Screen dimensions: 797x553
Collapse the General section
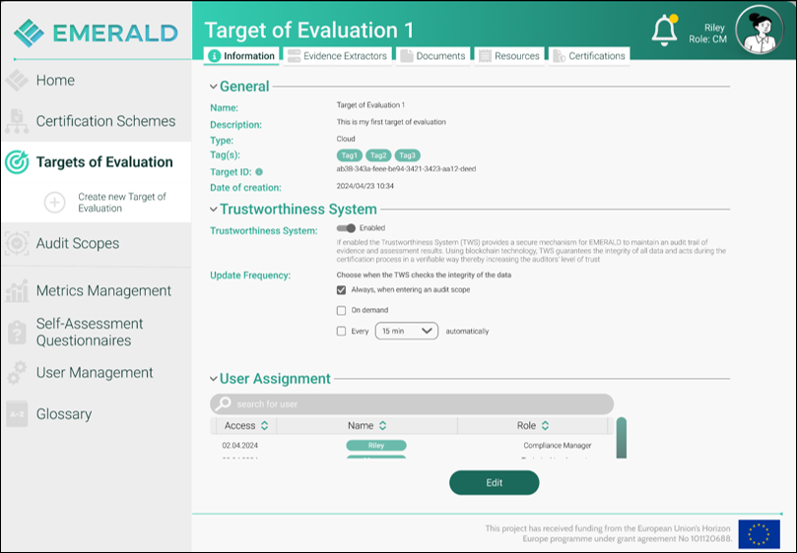point(214,87)
